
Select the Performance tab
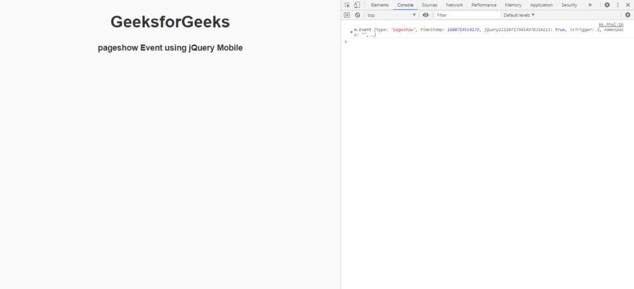[x=484, y=5]
